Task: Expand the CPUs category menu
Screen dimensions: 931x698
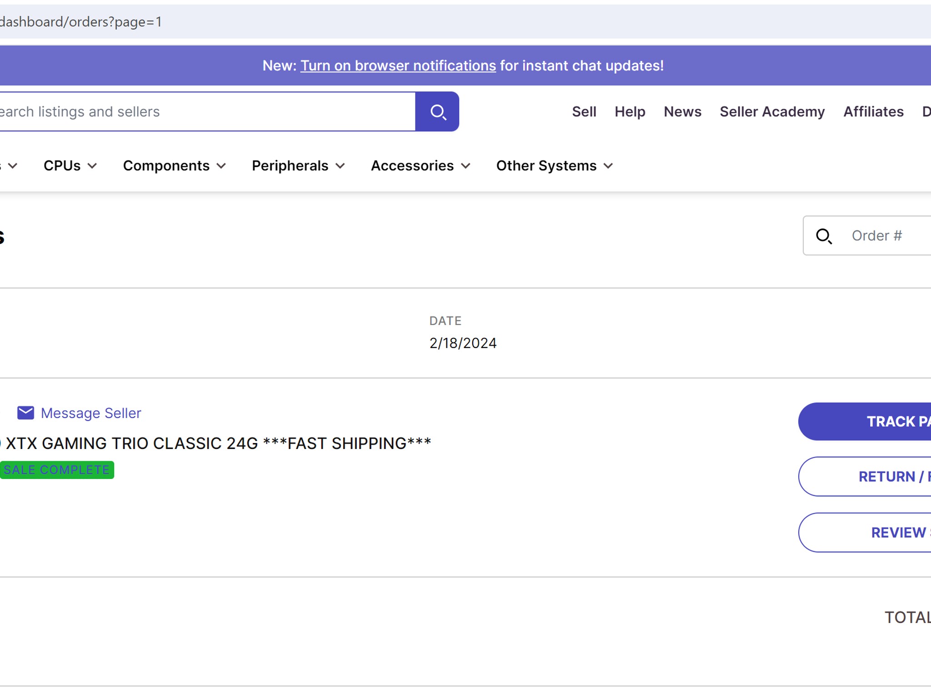Action: 70,166
